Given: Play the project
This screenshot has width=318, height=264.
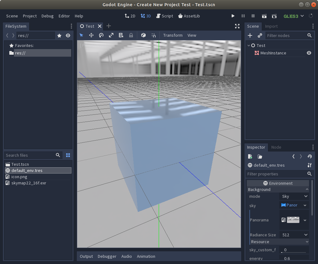Looking at the screenshot, I should point(233,16).
